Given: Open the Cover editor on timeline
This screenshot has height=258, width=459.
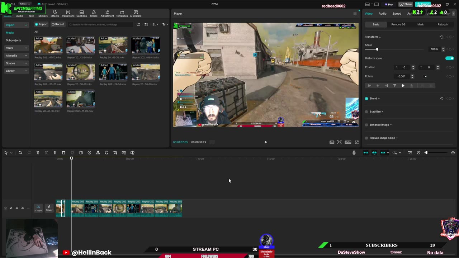Looking at the screenshot, I should pyautogui.click(x=49, y=208).
